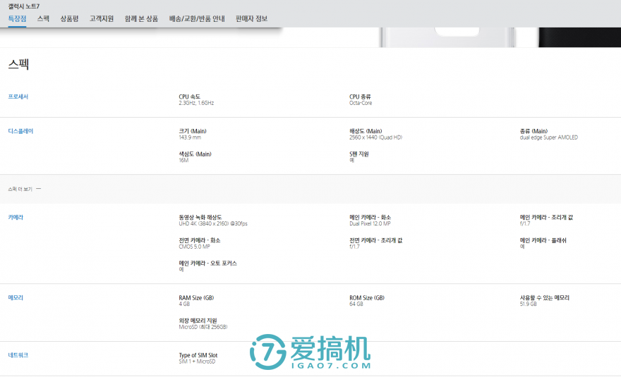621x377 pixels.
Task: Select the 상품평 tab
Action: [x=69, y=18]
